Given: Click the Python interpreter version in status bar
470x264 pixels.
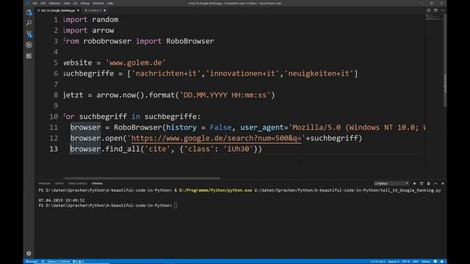Looking at the screenshot, I should (59, 262).
